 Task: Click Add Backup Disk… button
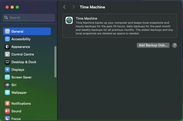(153, 45)
